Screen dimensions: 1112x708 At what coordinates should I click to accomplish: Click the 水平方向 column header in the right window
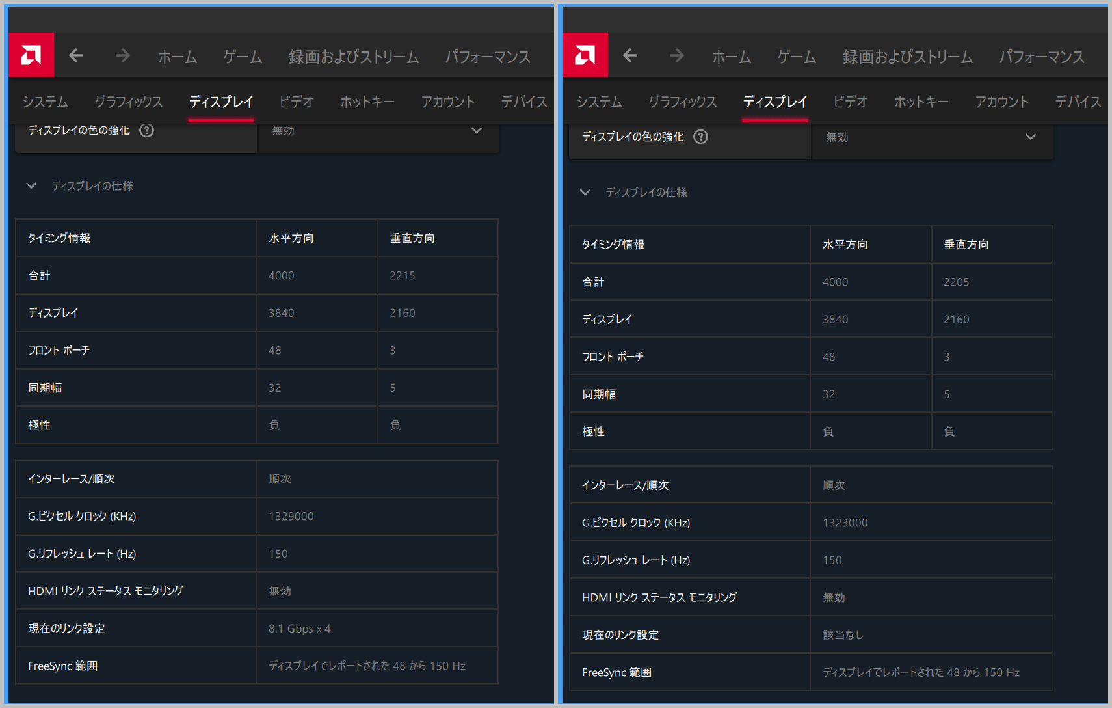[845, 245]
